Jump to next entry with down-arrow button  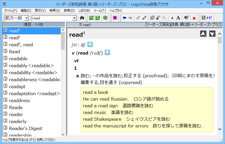tap(212, 34)
